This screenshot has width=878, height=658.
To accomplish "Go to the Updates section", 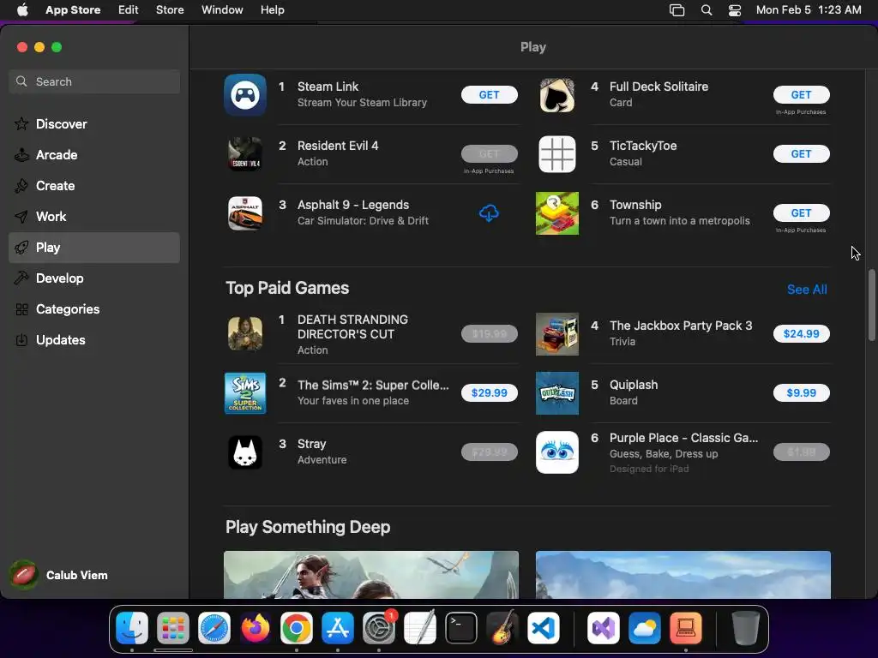I will coord(94,339).
